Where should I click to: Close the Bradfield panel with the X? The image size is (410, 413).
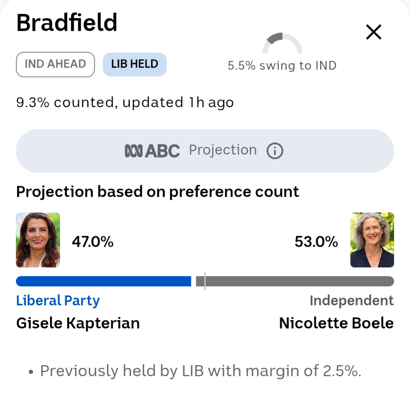click(x=374, y=32)
